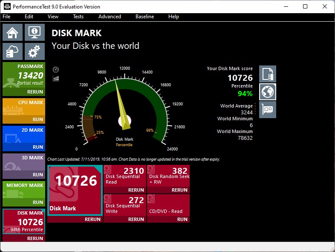335x252 pixels.
Task: Open the settings gears icon
Action: tap(35, 51)
